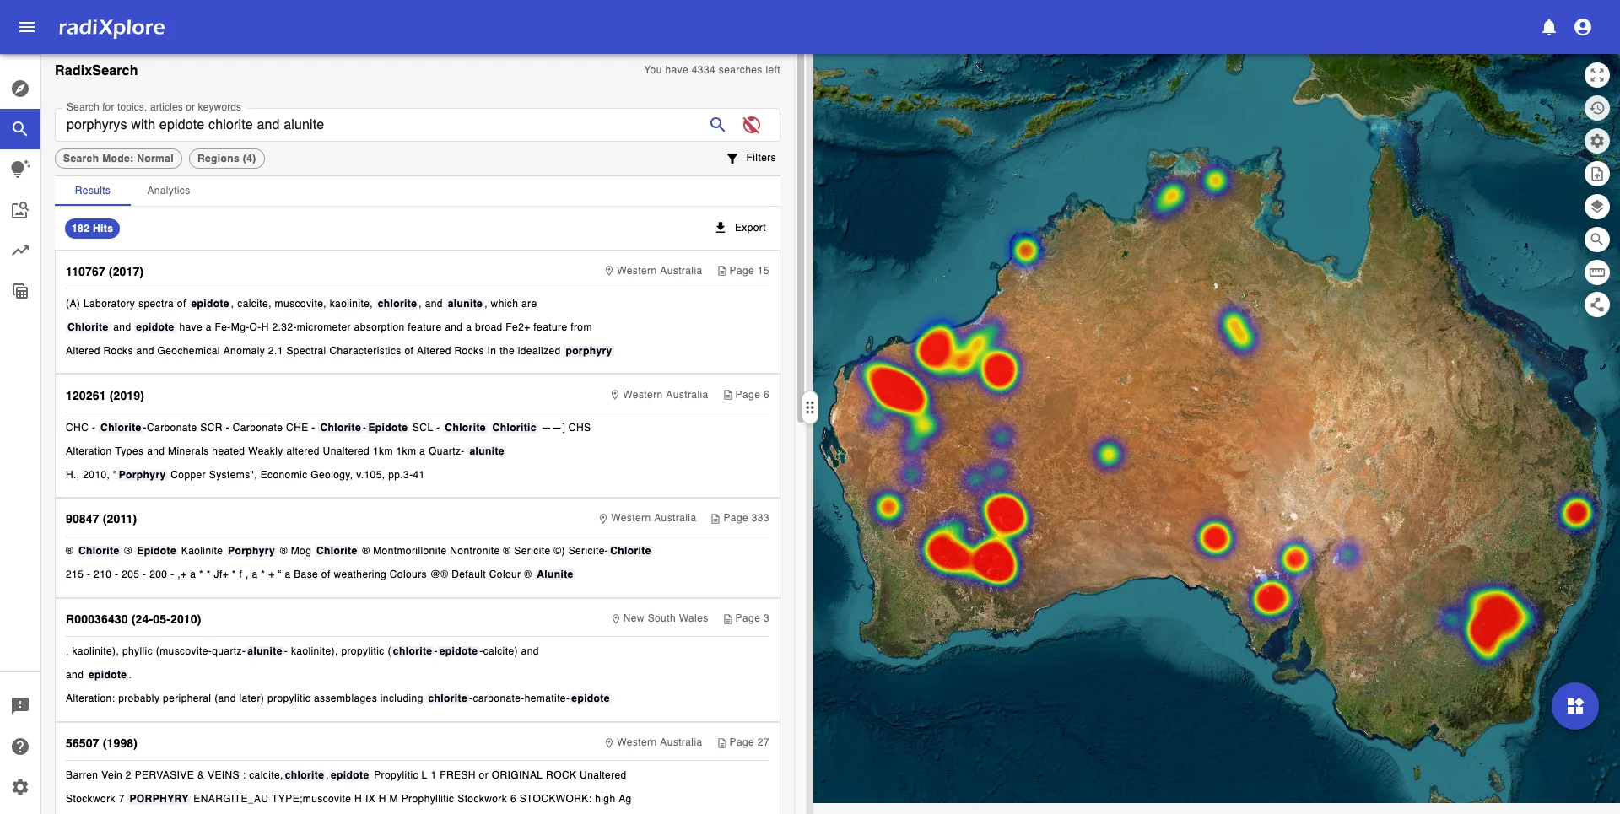Open the lightbulb insights sidebar icon
Viewport: 1620px width, 814px height.
20,169
